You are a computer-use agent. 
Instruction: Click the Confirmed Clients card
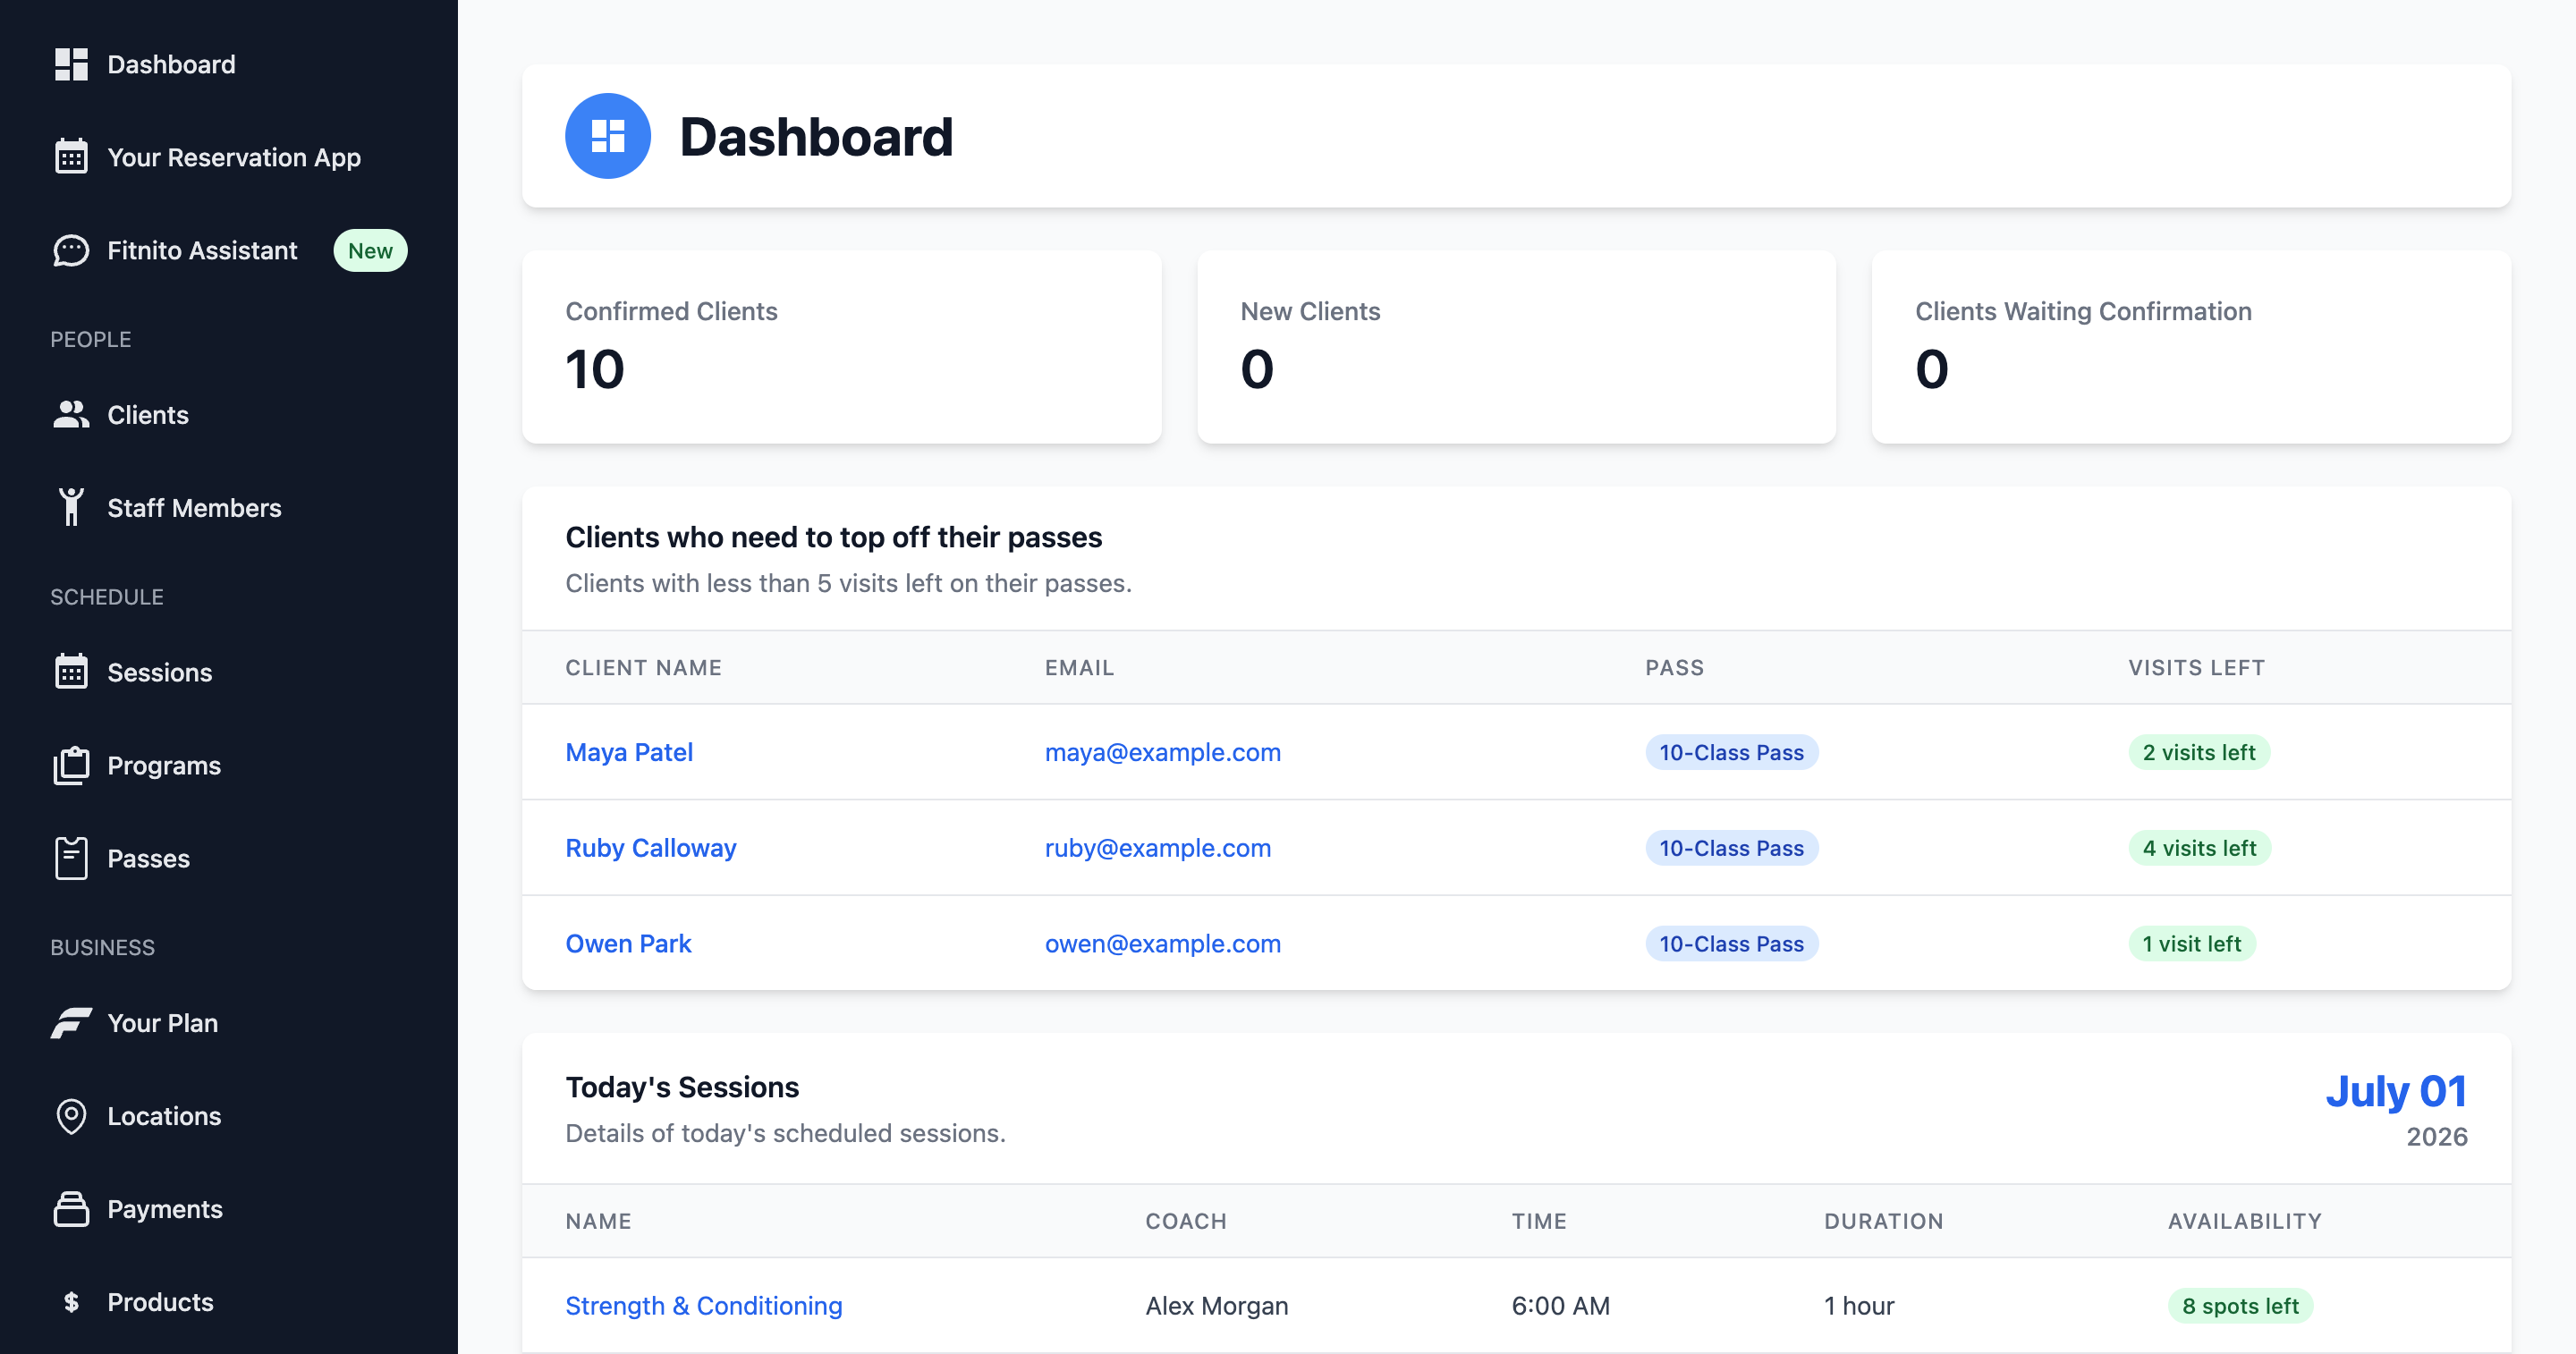point(842,347)
